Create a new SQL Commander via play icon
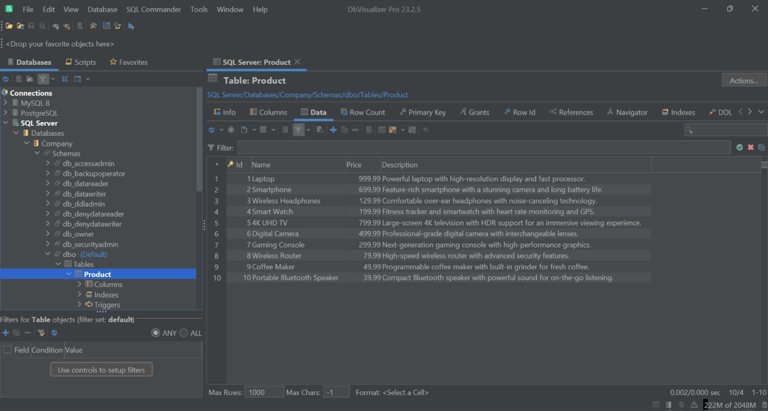The height and width of the screenshot is (411, 768). [x=131, y=25]
